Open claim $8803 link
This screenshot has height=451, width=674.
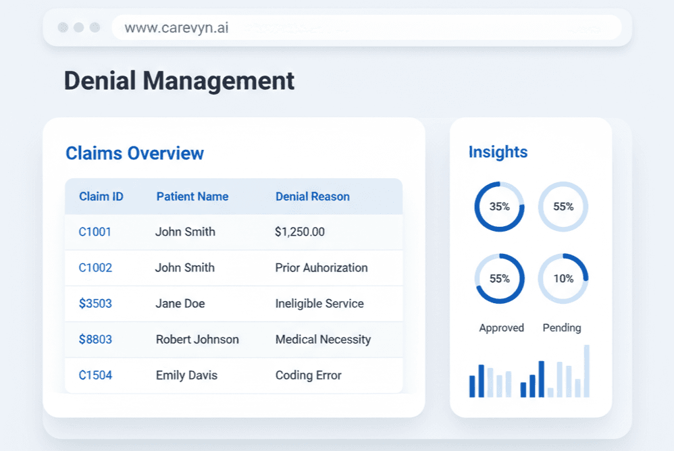pos(95,339)
